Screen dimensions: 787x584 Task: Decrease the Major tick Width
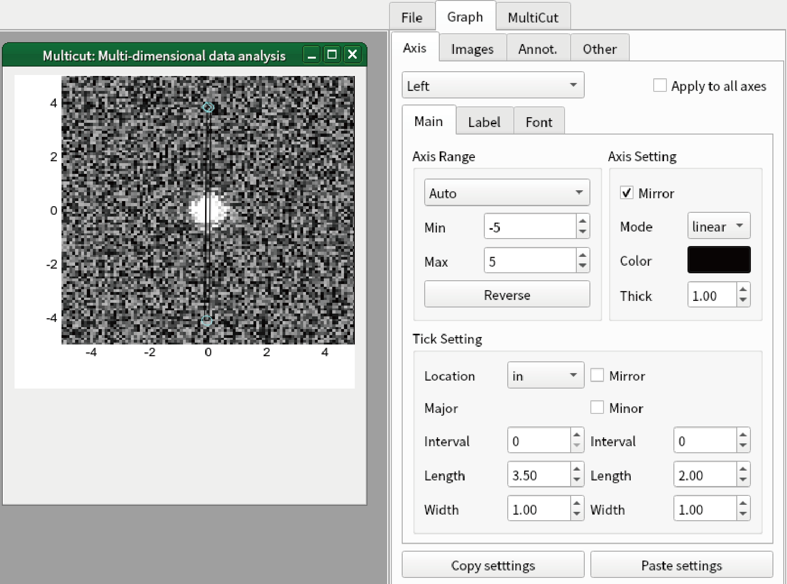577,514
